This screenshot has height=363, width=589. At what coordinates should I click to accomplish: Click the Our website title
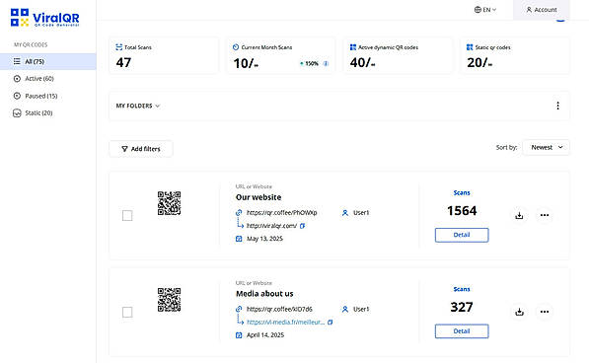(x=258, y=197)
